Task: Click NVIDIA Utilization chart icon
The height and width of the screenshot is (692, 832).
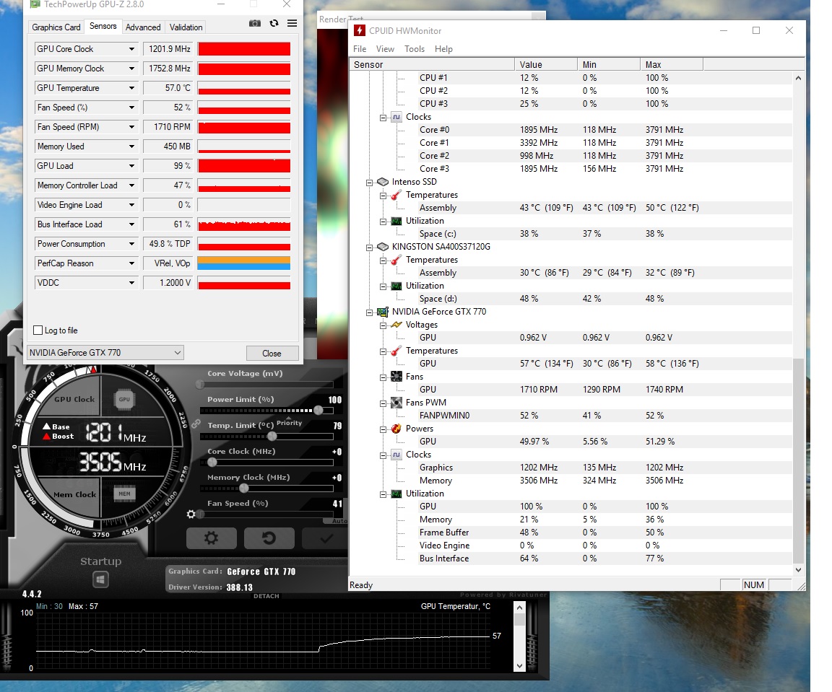Action: [x=396, y=494]
